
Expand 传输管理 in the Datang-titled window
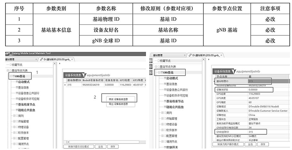pos(15,121)
